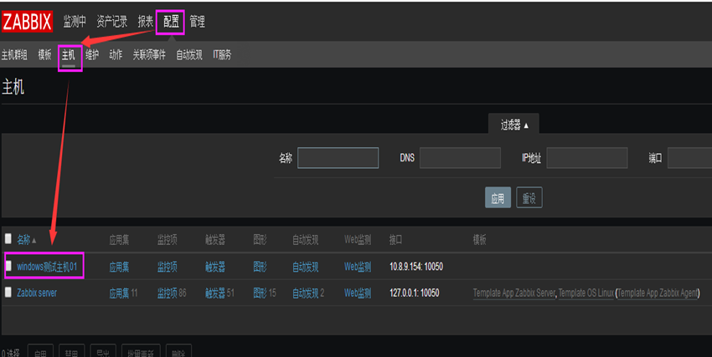Screen dimensions: 712x357
Task: Tick the select-all hosts checkbox in header
Action: click(x=8, y=238)
